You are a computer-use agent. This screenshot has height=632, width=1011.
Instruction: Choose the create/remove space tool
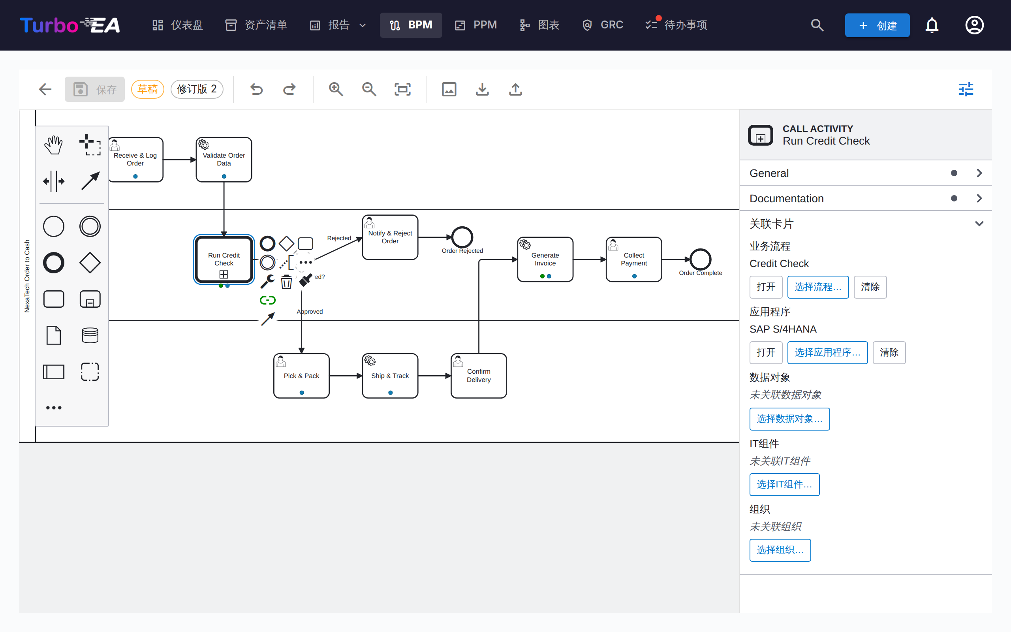click(x=53, y=181)
